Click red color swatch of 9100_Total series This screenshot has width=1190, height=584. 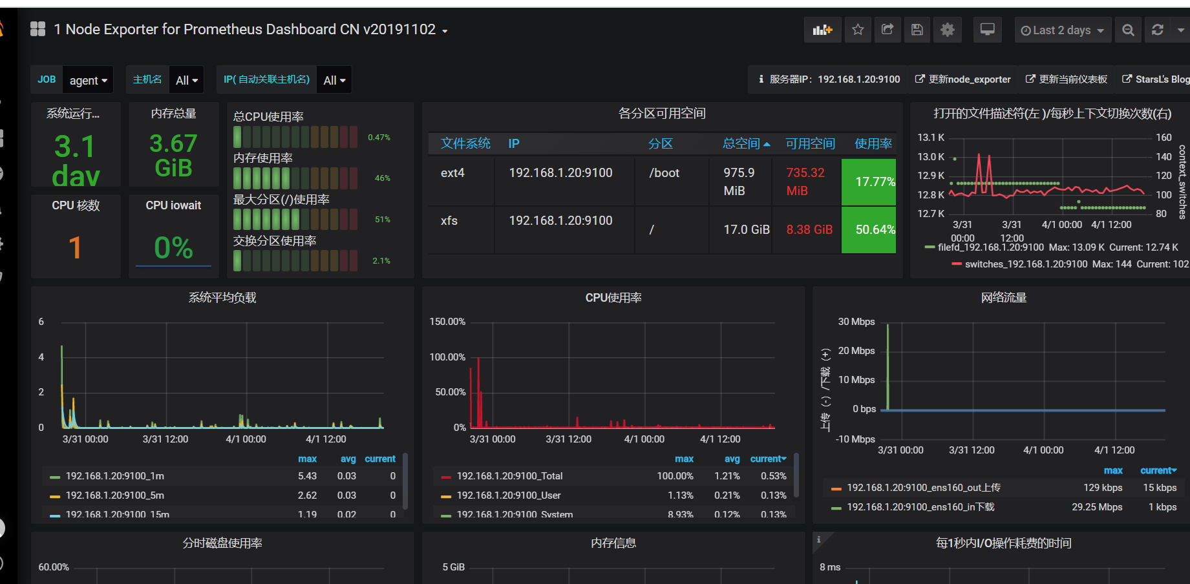445,477
